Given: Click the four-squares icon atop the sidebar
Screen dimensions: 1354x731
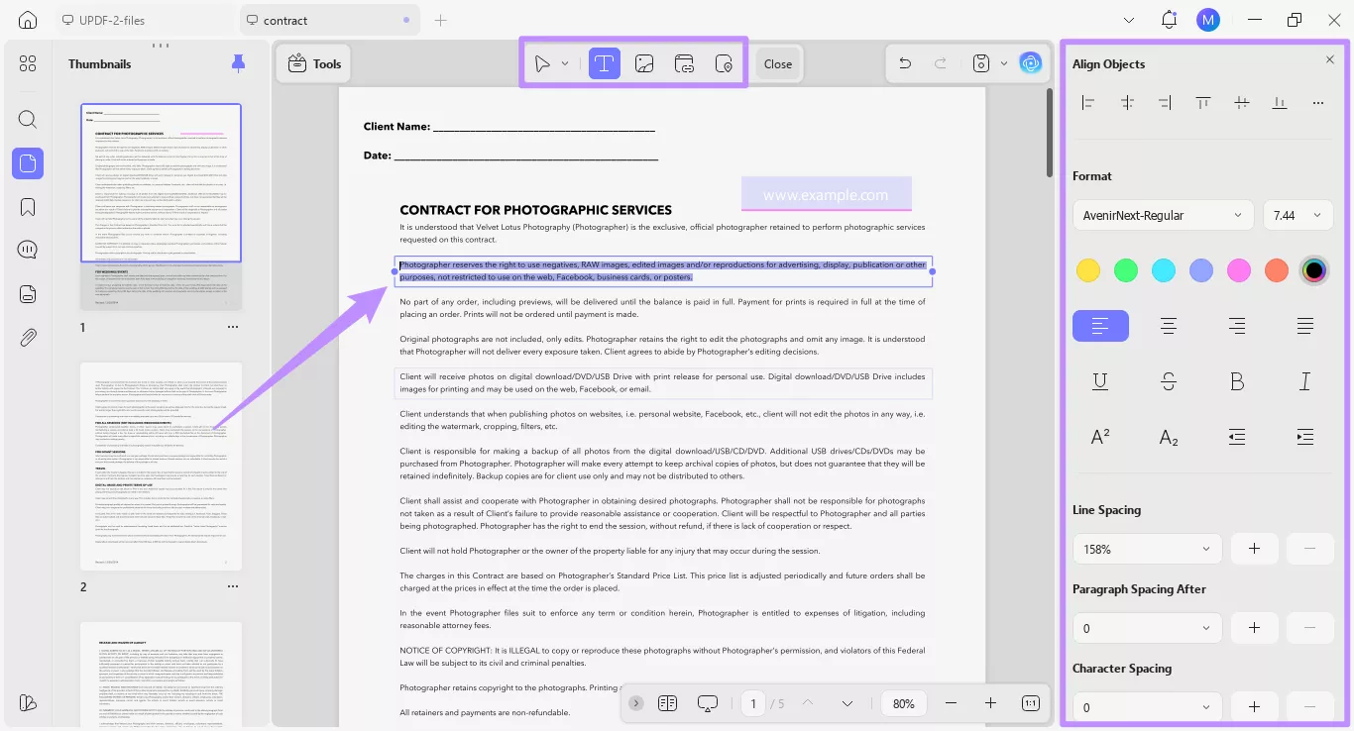Looking at the screenshot, I should coord(28,63).
